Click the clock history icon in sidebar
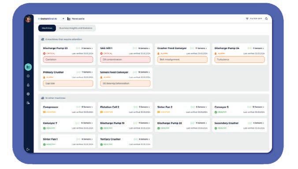Viewport: 298px width, 169px height. (28, 76)
